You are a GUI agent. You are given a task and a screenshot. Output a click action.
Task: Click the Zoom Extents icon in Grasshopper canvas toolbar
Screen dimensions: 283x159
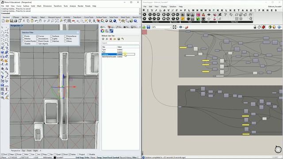[x=174, y=27]
